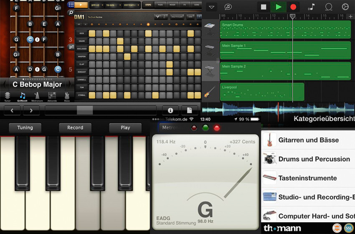Switch to the DM1 FX tab

click(185, 5)
